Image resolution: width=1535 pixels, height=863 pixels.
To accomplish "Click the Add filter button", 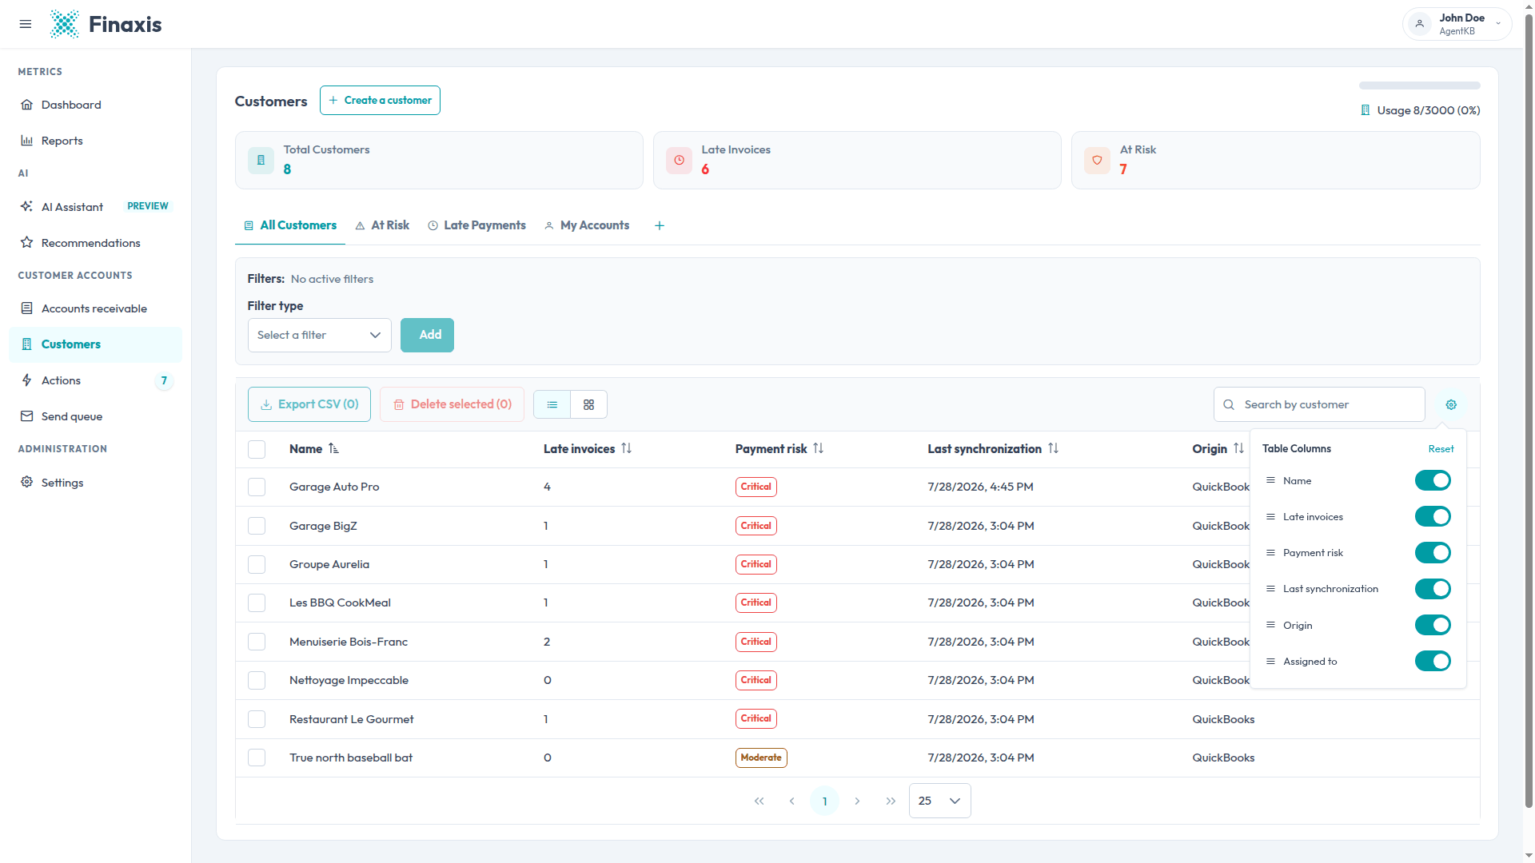I will click(427, 335).
